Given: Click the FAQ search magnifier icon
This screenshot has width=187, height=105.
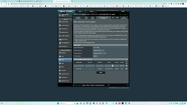Looking at the screenshot, I should pos(128,85).
